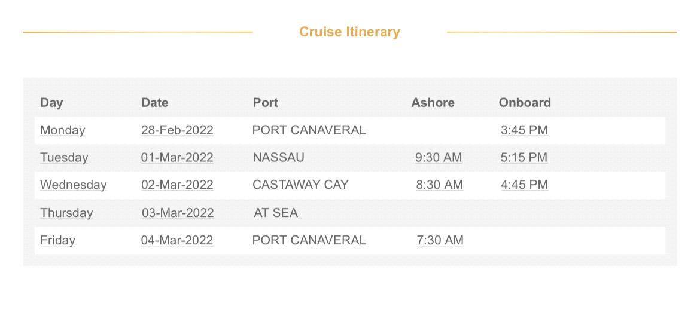Click the Friday day link
Viewport: 700px width, 309px height.
[57, 240]
